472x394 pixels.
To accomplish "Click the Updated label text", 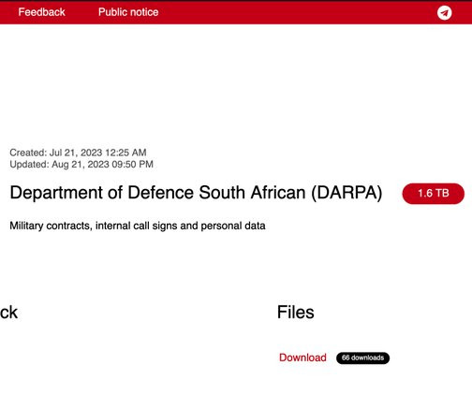I will point(29,164).
